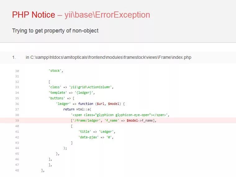Click line number 39 in the gutter
The height and width of the screenshot is (177, 236).
pyautogui.click(x=17, y=121)
